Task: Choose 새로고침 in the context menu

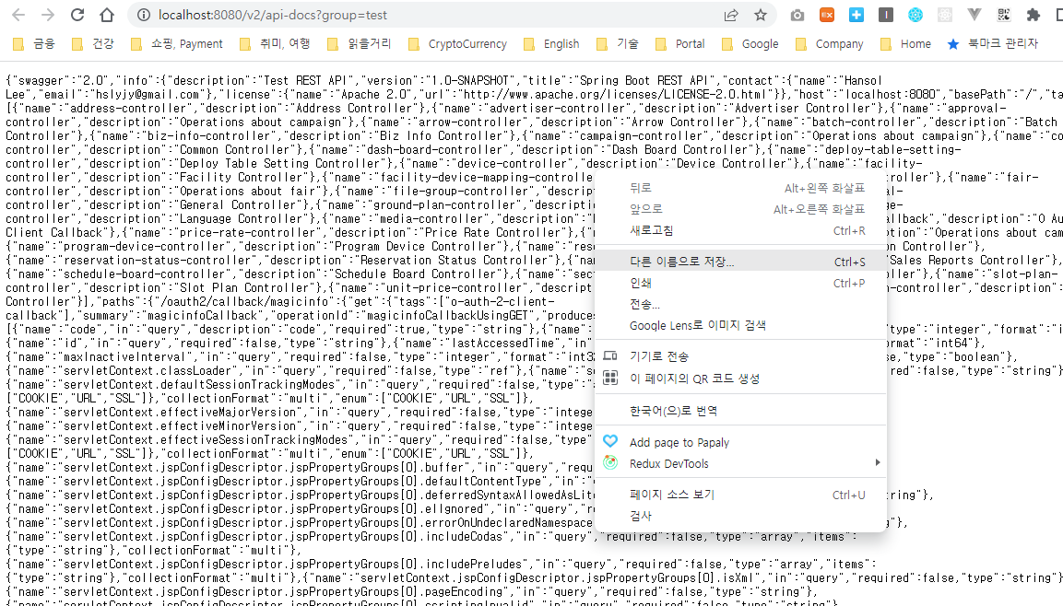Action: click(x=740, y=231)
